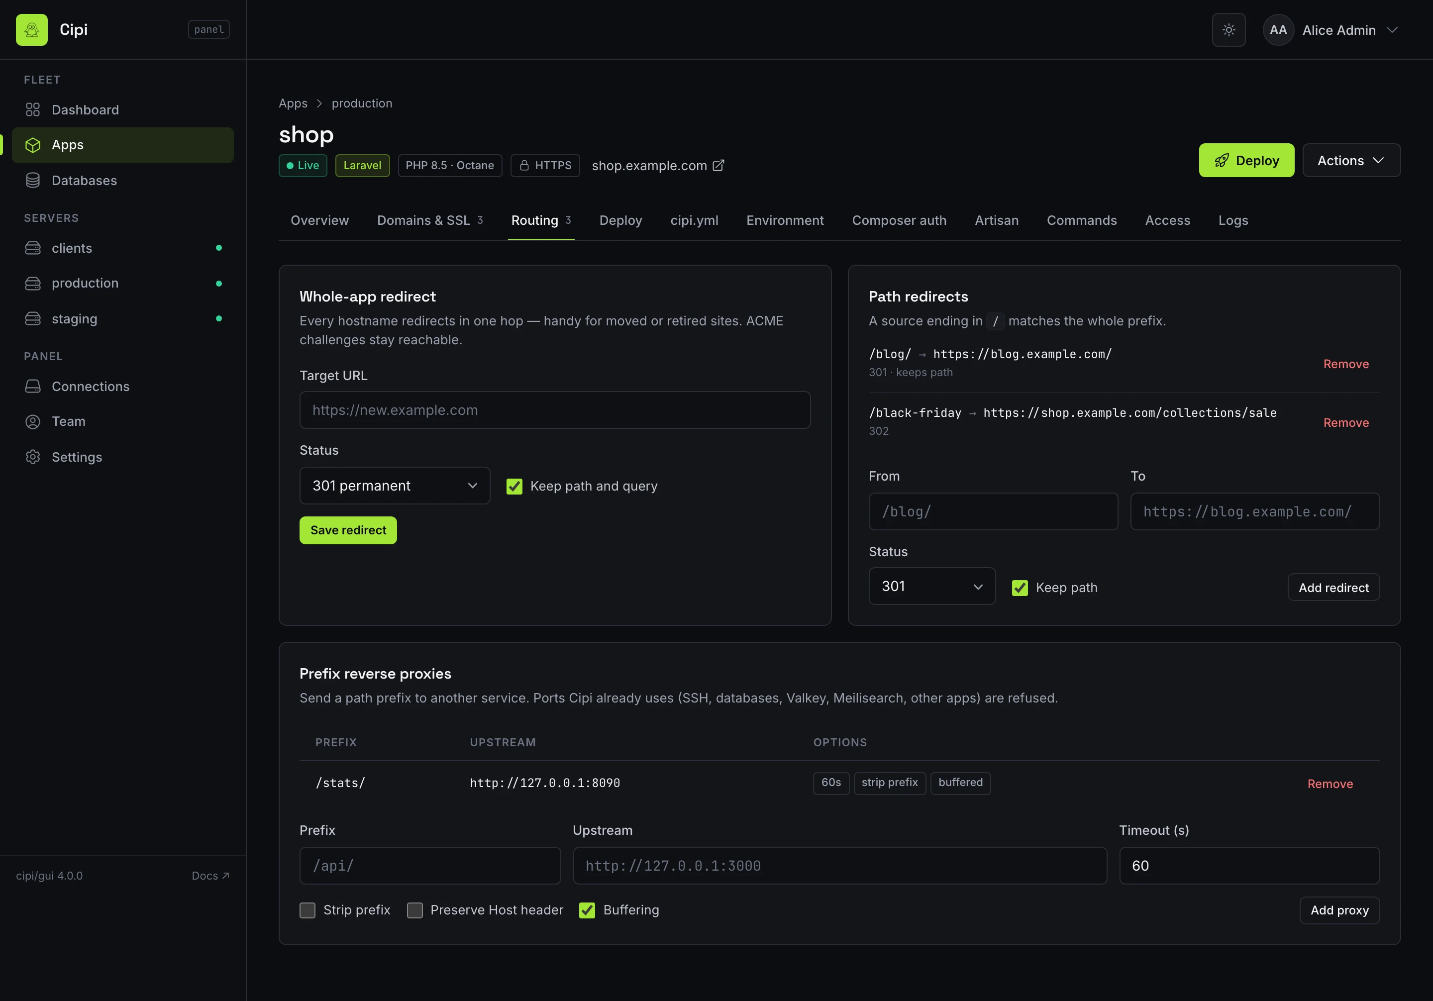Focus the Timeout (s) field
Screen dimensions: 1433x1001
1249,866
